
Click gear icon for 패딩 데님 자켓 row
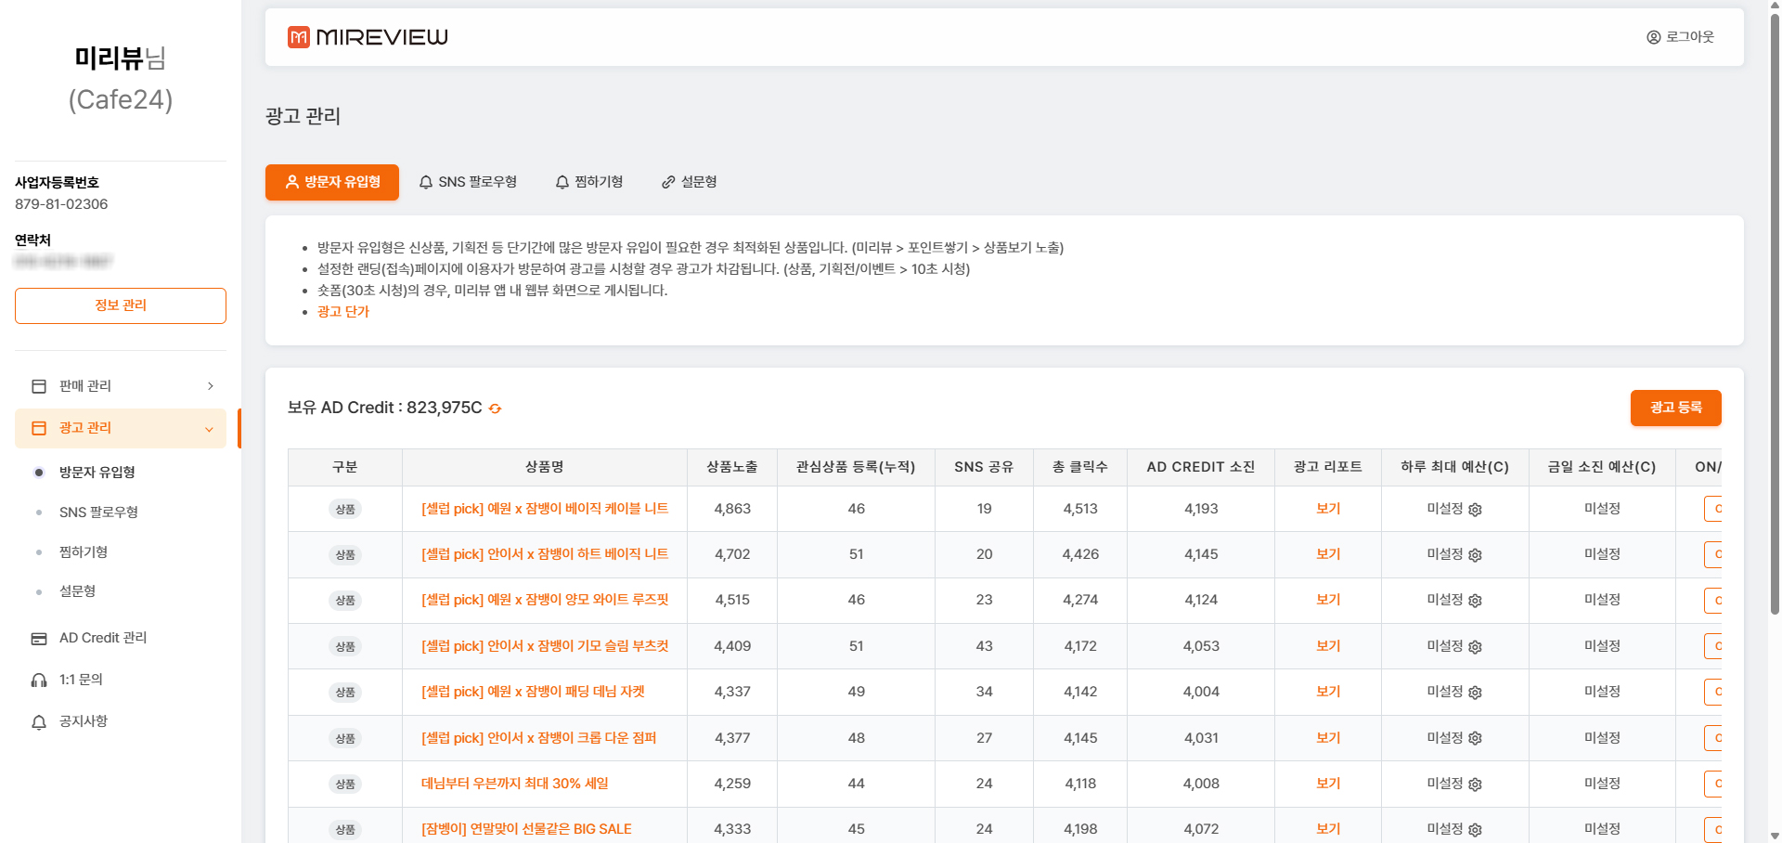(1475, 693)
